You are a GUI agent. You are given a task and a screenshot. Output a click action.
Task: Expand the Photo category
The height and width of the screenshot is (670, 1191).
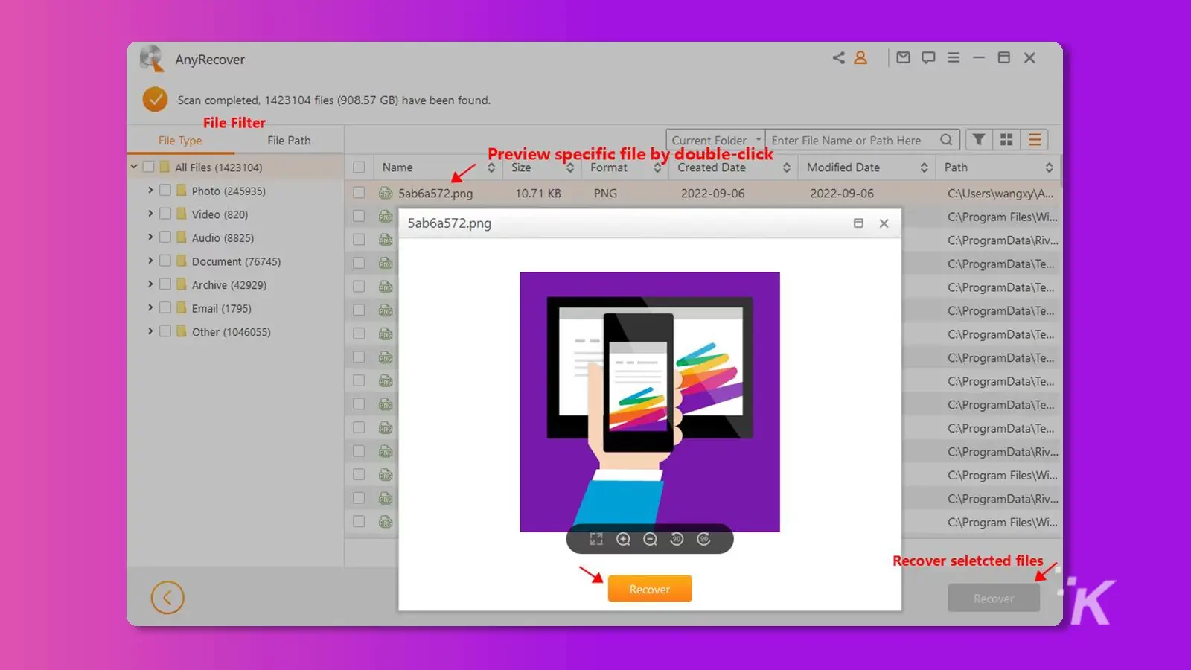pyautogui.click(x=150, y=191)
